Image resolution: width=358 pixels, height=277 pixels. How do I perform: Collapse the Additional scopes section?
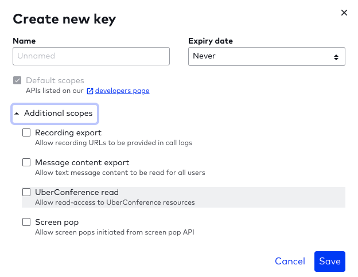click(55, 114)
